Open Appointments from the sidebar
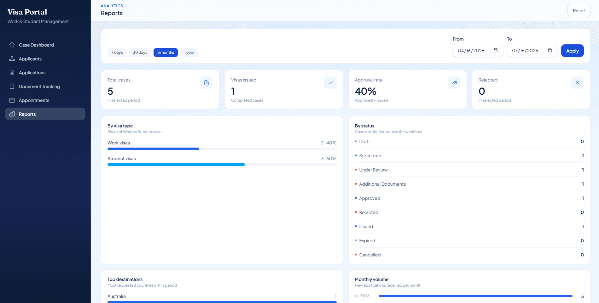This screenshot has height=303, width=599. click(x=45, y=100)
